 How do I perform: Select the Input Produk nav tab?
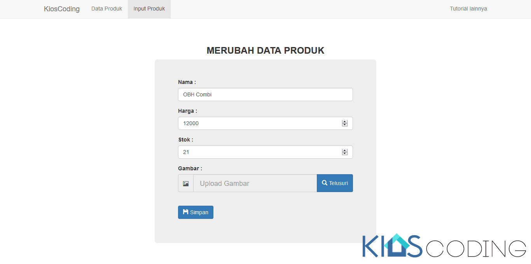149,9
